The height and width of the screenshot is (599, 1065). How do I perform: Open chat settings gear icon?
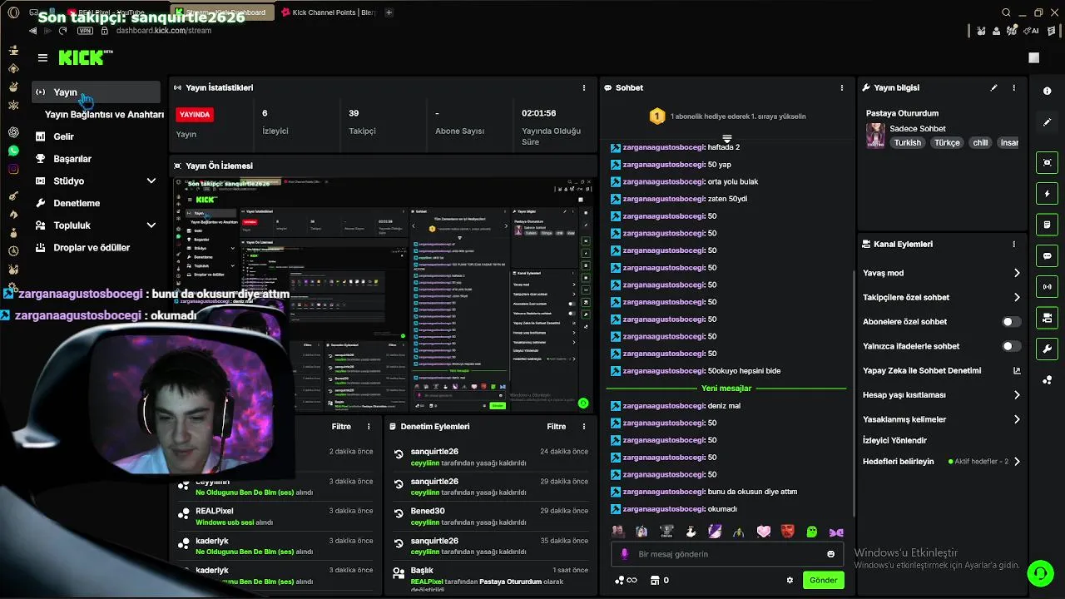point(790,580)
